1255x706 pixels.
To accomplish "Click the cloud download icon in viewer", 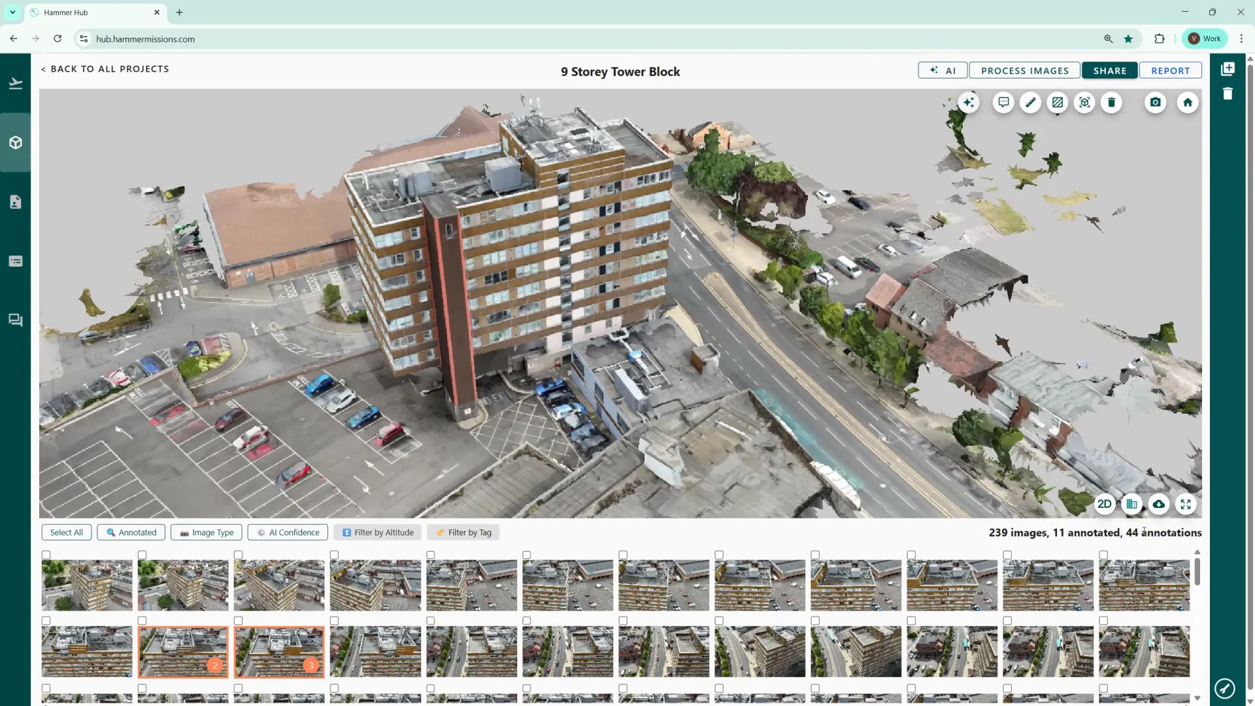I will 1158,504.
